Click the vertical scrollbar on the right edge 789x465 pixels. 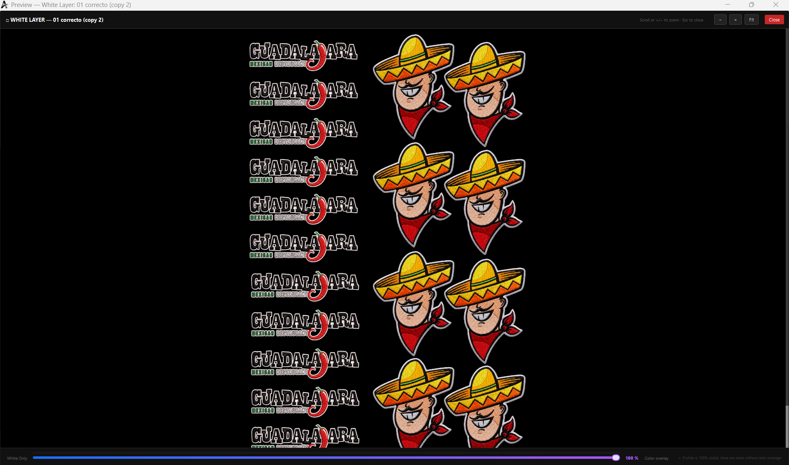pyautogui.click(x=787, y=238)
